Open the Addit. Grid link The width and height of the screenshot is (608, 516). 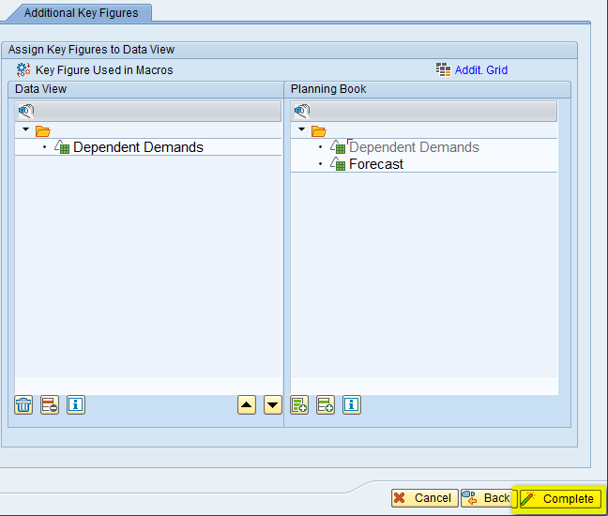[480, 70]
